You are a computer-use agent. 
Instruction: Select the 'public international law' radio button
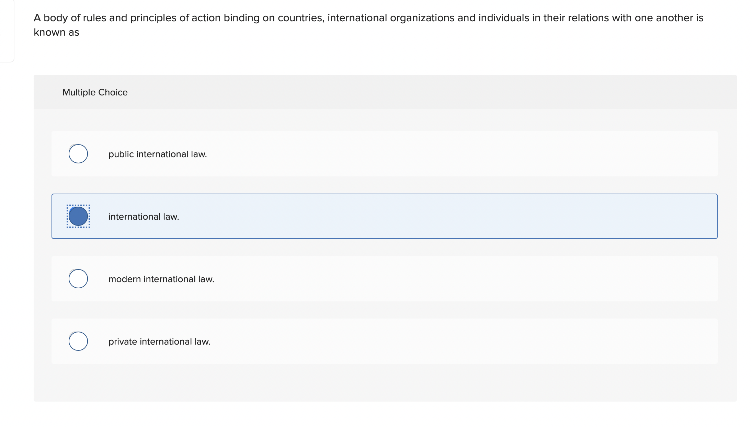coord(78,154)
